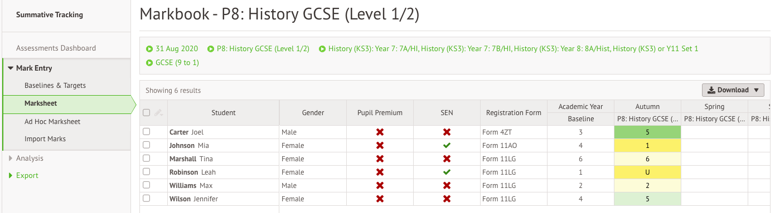Image resolution: width=775 pixels, height=213 pixels.
Task: Click the play icon beside P8: History GCSE filter
Action: 211,49
